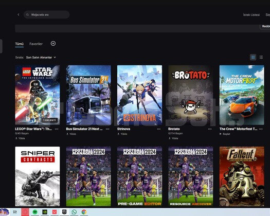Click Yükle under Strinova

click(122, 134)
